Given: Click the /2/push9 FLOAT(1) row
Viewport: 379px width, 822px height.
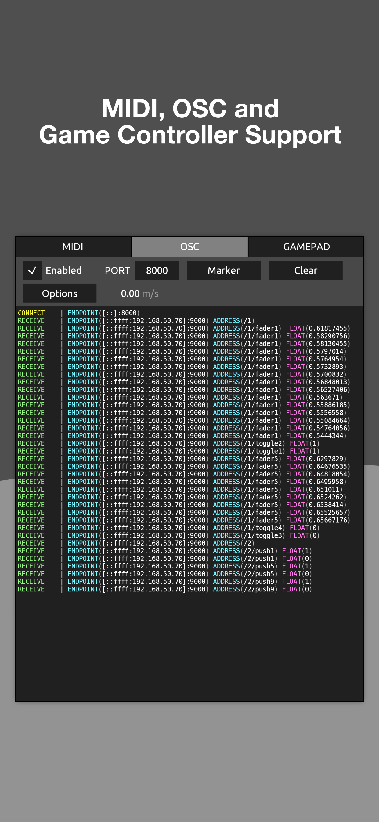Looking at the screenshot, I should (x=165, y=581).
